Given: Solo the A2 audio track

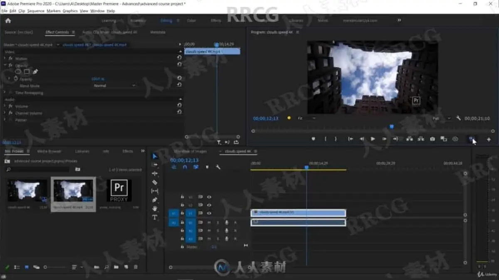Looking at the screenshot, I should (217, 231).
